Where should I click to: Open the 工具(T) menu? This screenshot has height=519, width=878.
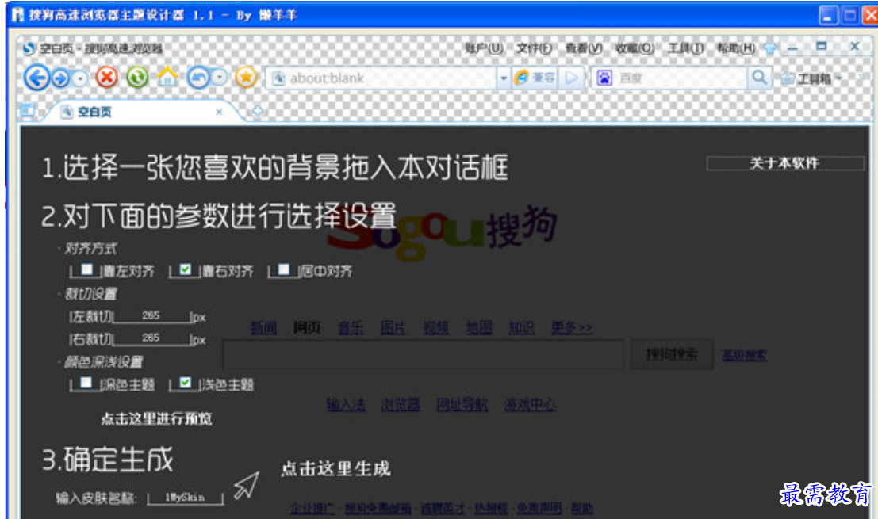pos(685,48)
